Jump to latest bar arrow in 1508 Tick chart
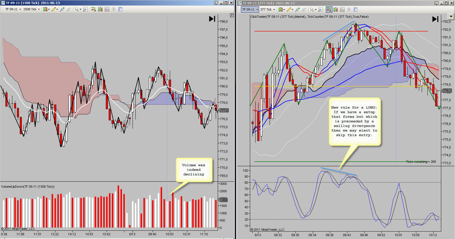Screen dimensions: 455x239 pos(212,19)
